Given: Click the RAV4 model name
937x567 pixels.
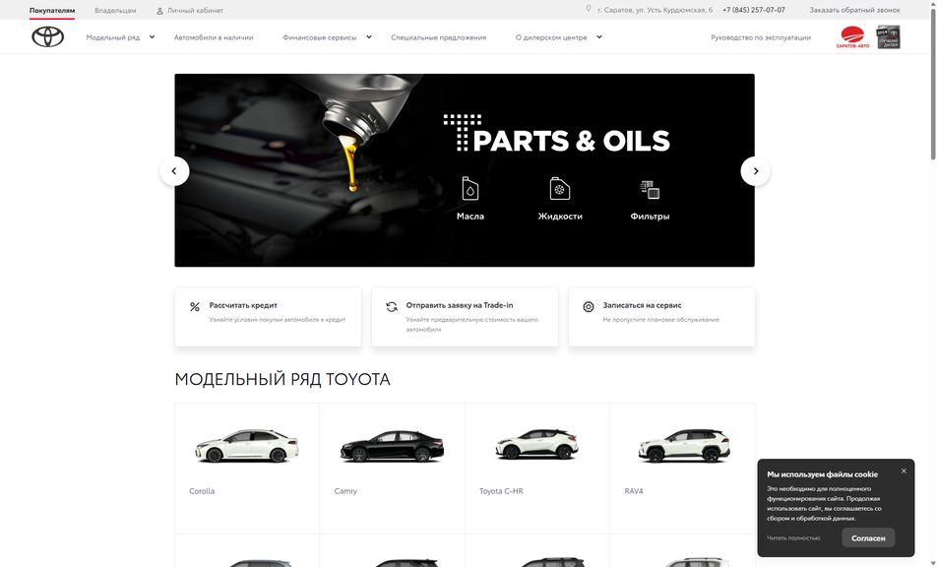Looking at the screenshot, I should click(634, 491).
